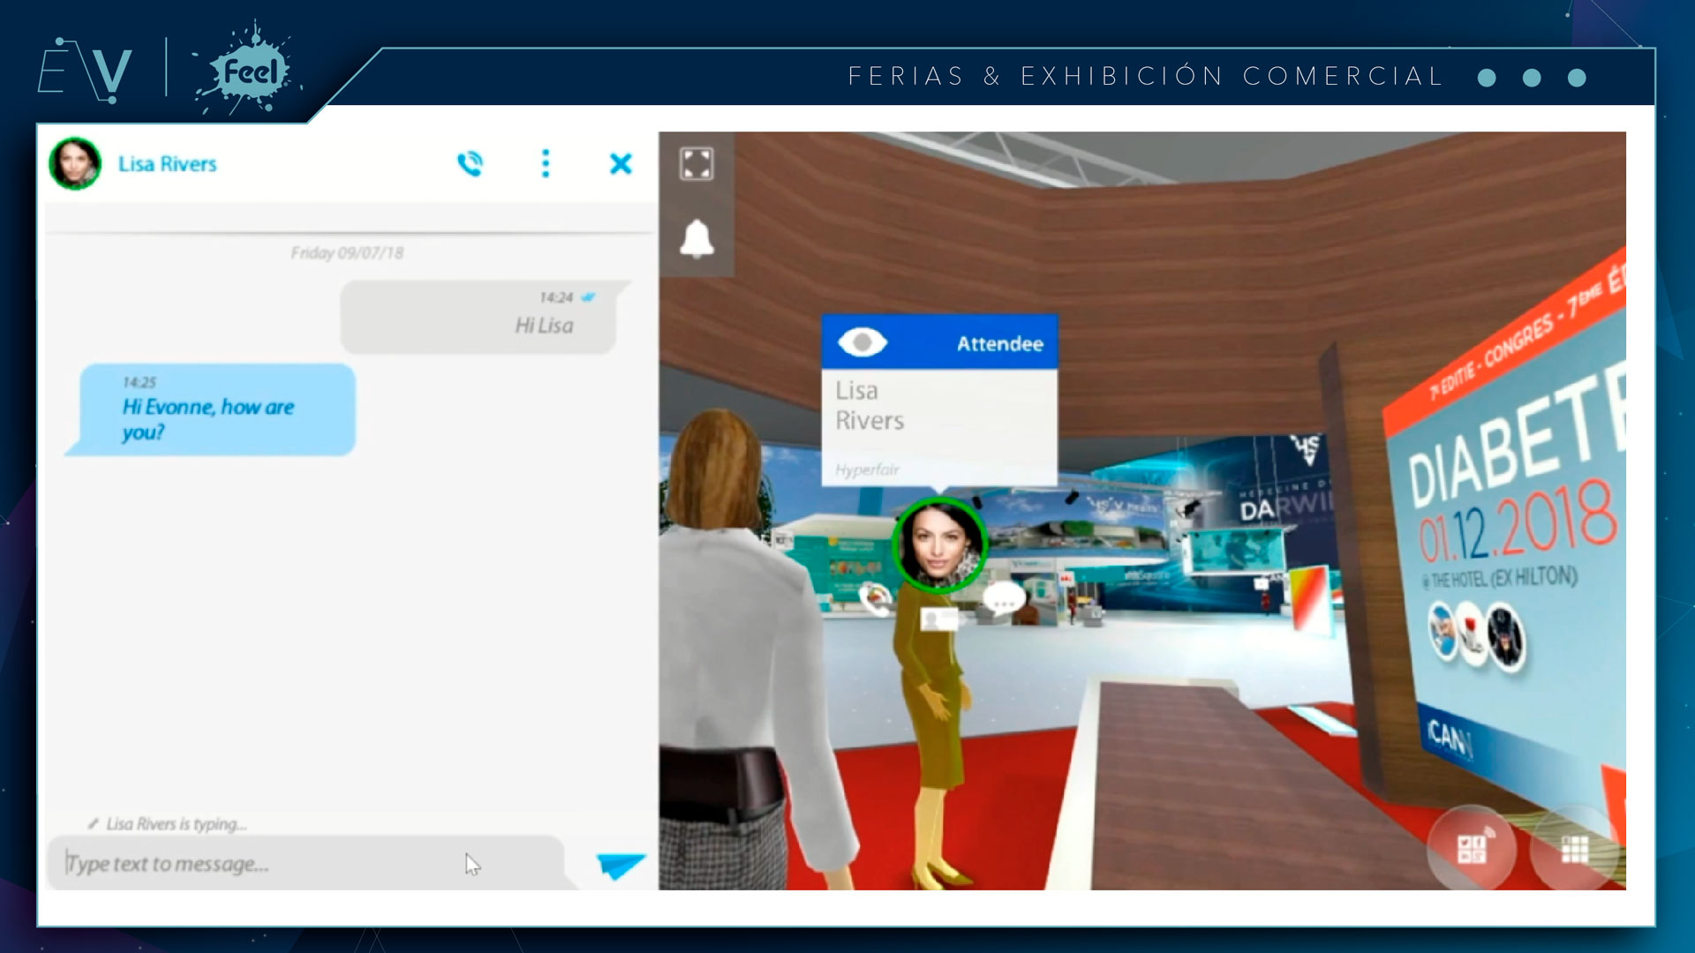Open the speech bubble chat icon near avatar
This screenshot has width=1695, height=953.
pyautogui.click(x=1004, y=598)
